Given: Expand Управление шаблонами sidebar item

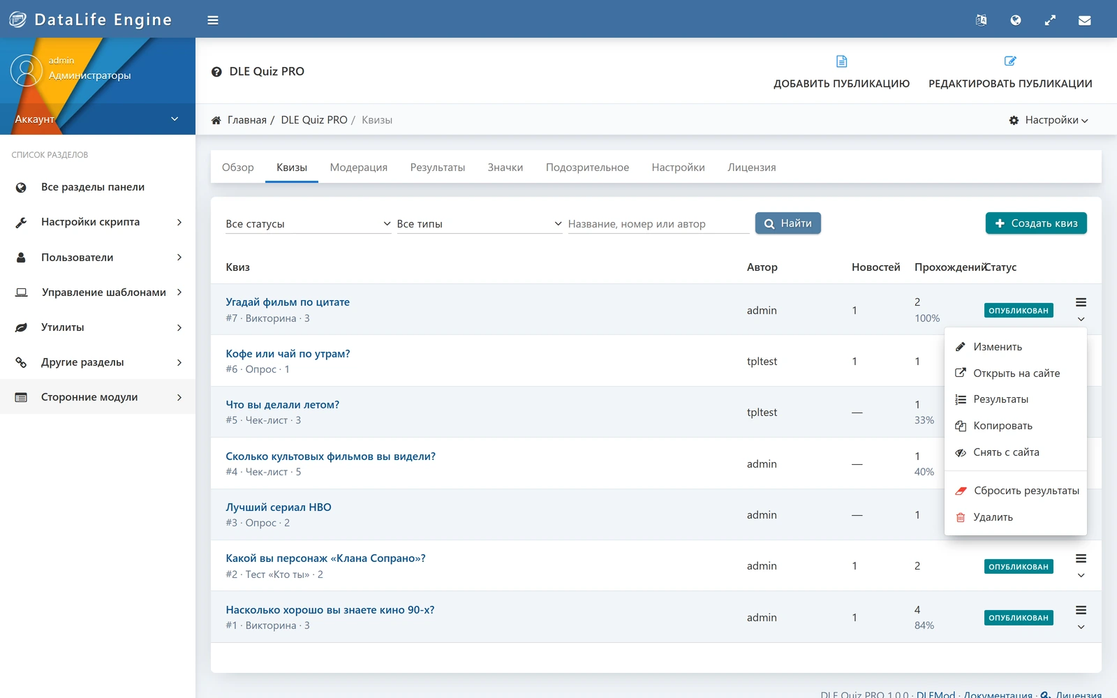Looking at the screenshot, I should 98,292.
